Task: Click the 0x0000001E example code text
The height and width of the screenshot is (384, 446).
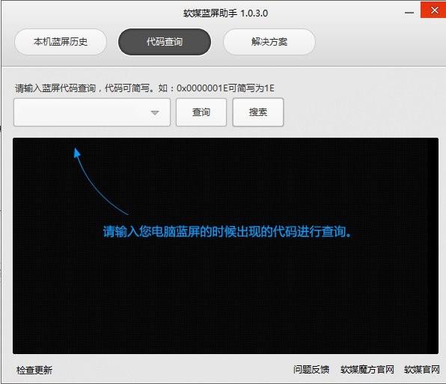Action: (x=202, y=88)
